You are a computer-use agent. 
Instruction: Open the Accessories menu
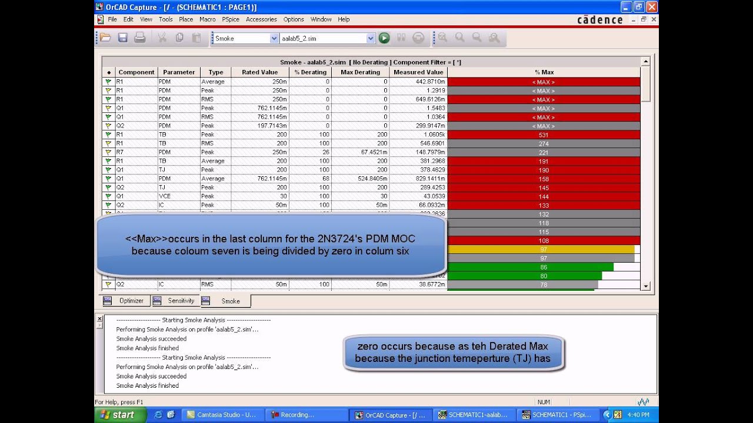261,19
